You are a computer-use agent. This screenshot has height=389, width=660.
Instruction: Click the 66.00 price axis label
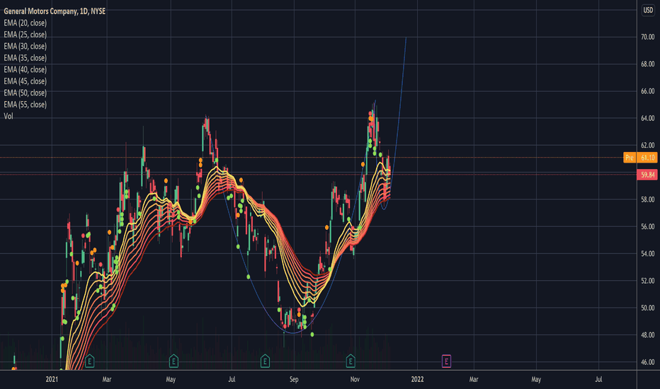point(647,91)
